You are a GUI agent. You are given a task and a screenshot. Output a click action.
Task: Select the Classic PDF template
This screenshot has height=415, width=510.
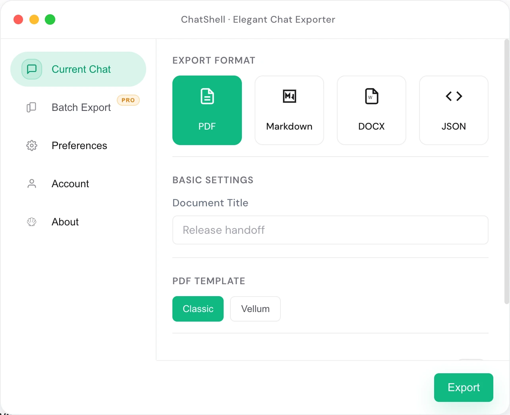pyautogui.click(x=198, y=309)
